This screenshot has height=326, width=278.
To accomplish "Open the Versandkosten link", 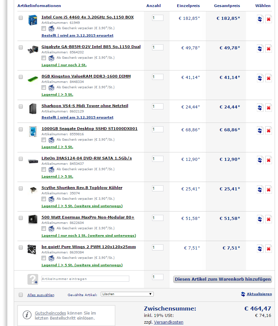I will point(168,322).
